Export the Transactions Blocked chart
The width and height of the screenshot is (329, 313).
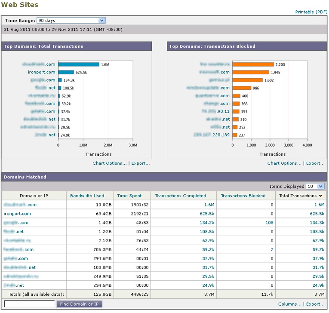pos(315,163)
